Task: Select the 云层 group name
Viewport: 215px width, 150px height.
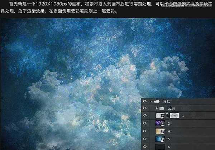Action: pos(171,108)
